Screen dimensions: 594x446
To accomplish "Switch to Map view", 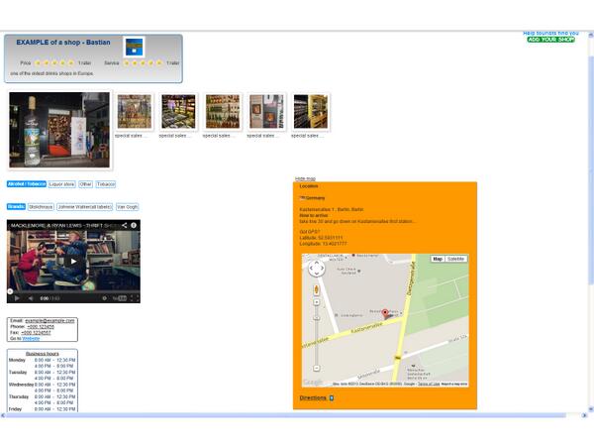I will 438,259.
